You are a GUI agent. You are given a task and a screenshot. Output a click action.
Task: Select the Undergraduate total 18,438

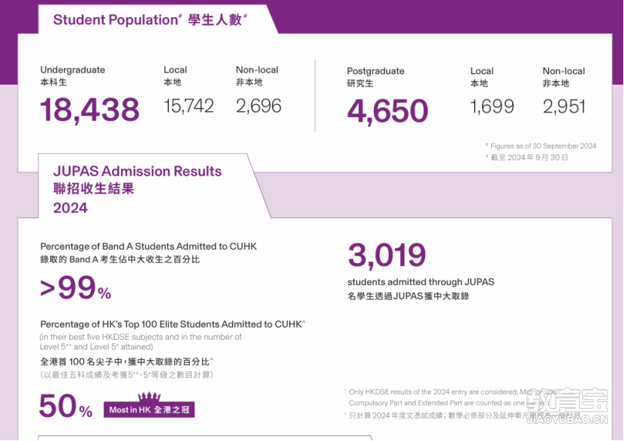(90, 109)
